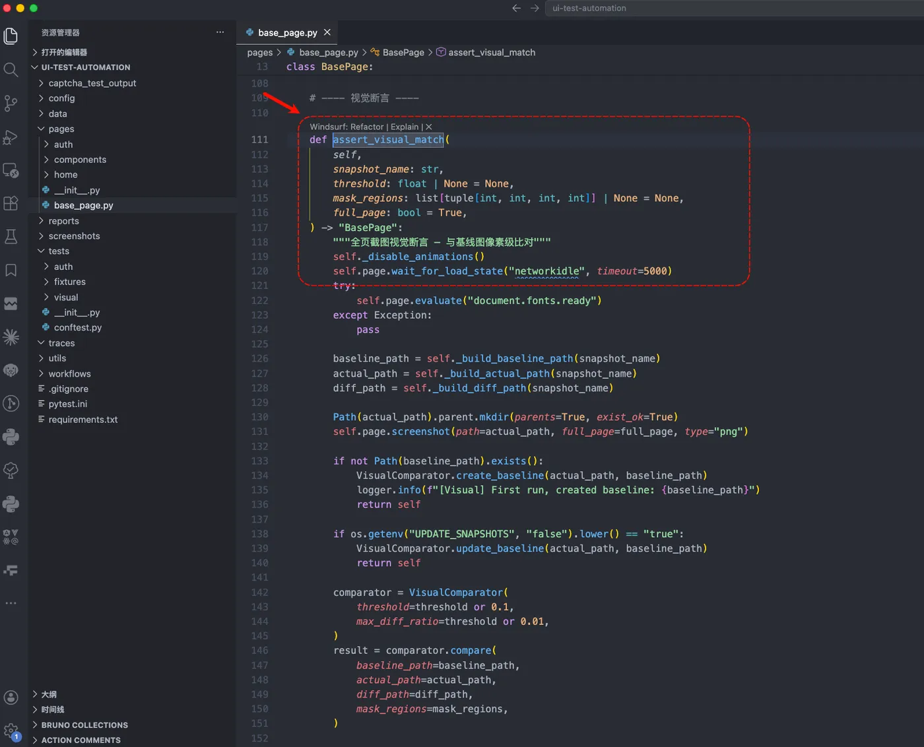Image resolution: width=924 pixels, height=747 pixels.
Task: Show additional views via ellipsis in activity bar
Action: (11, 603)
